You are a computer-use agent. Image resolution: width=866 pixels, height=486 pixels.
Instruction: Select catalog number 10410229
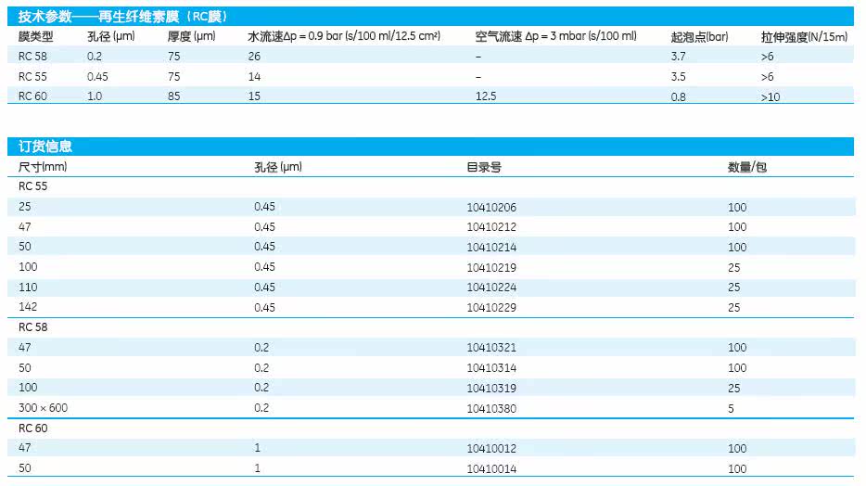pyautogui.click(x=491, y=308)
